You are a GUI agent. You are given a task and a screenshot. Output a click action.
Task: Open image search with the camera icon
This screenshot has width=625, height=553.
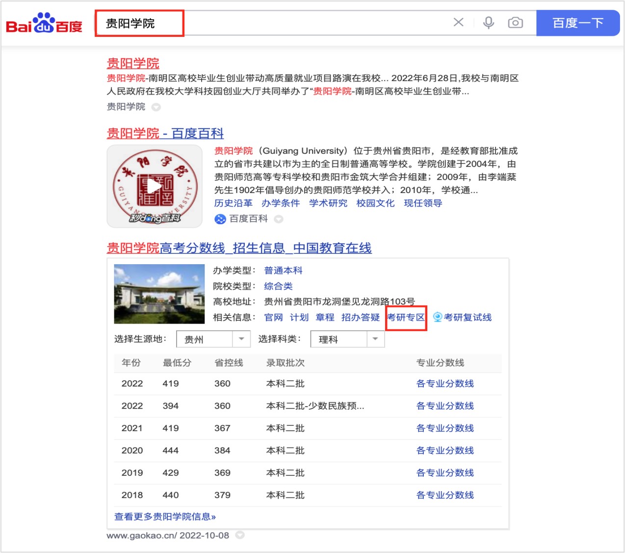(x=515, y=23)
